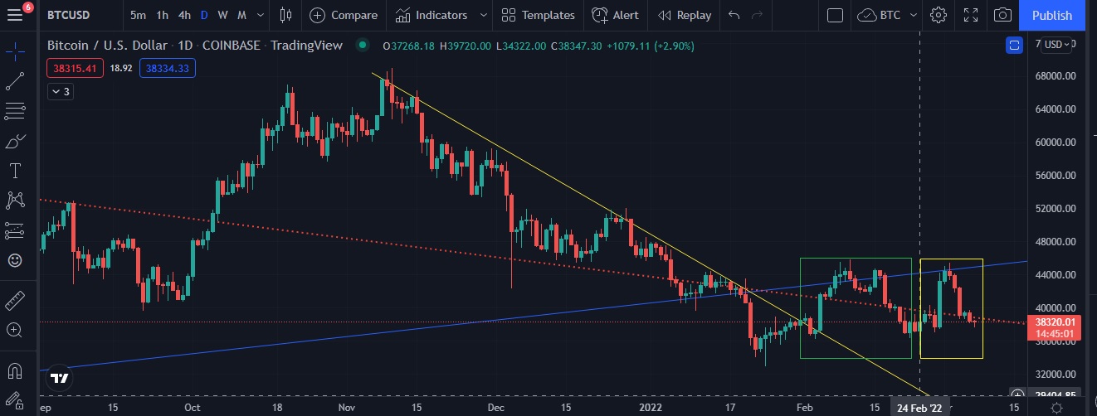Open the USD currency dropdown
The image size is (1097, 416).
[x=1058, y=45]
